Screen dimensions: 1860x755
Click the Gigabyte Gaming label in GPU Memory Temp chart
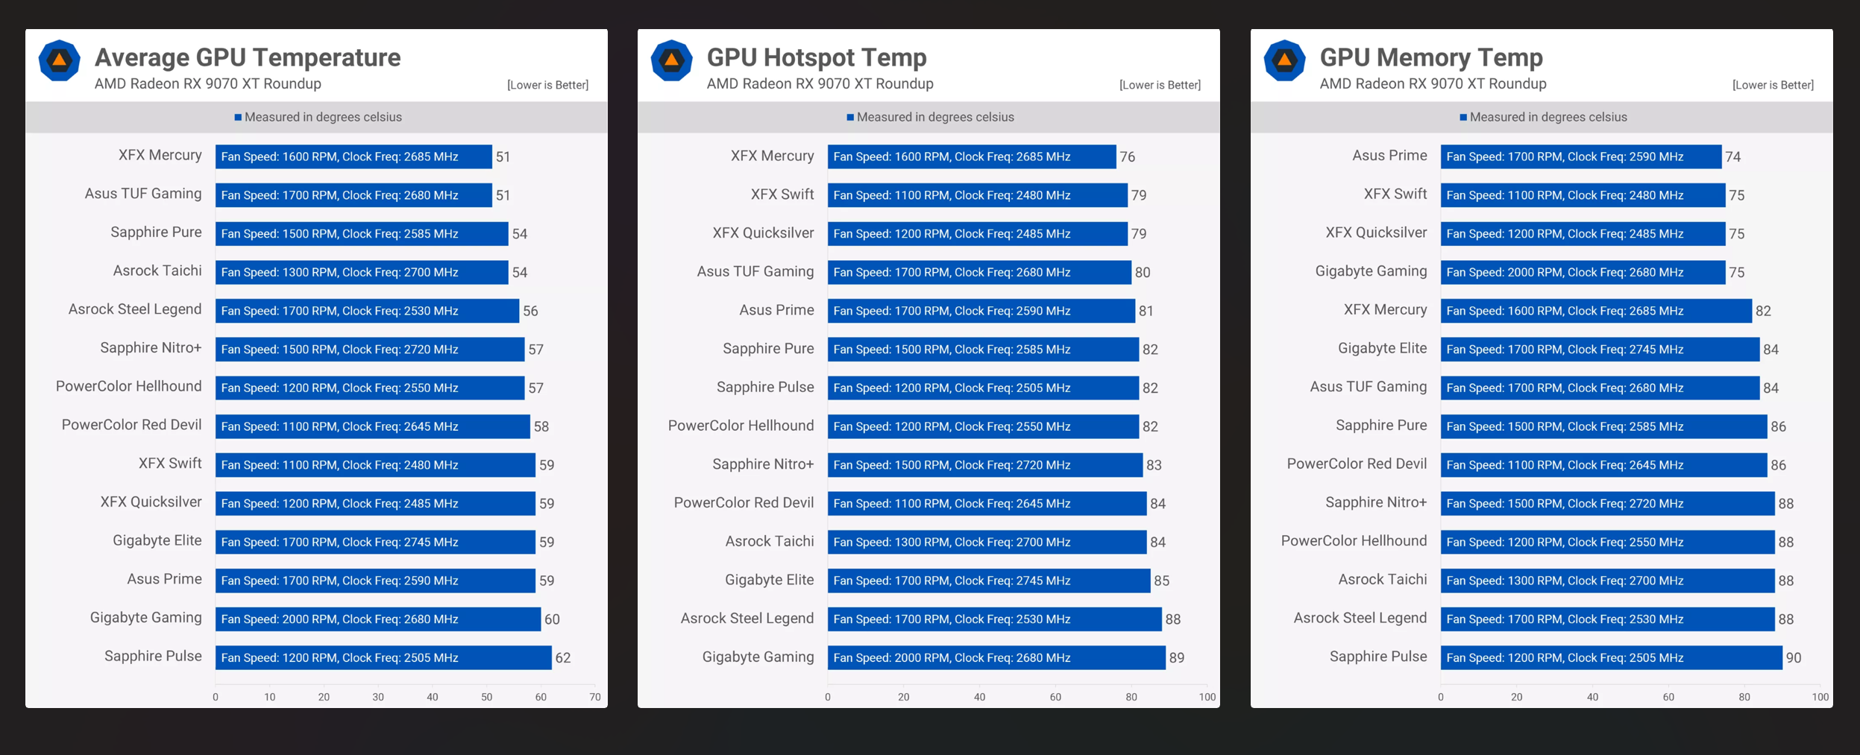[1372, 271]
